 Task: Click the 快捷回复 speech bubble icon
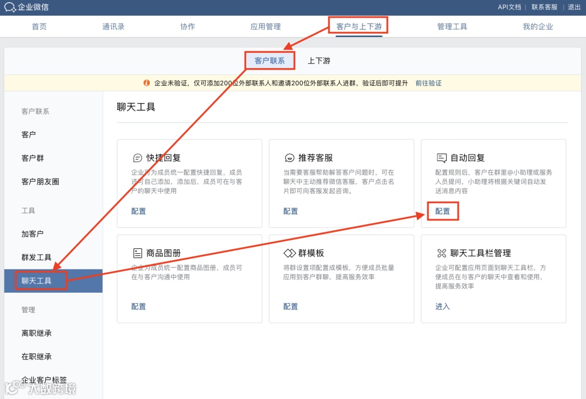[x=137, y=158]
